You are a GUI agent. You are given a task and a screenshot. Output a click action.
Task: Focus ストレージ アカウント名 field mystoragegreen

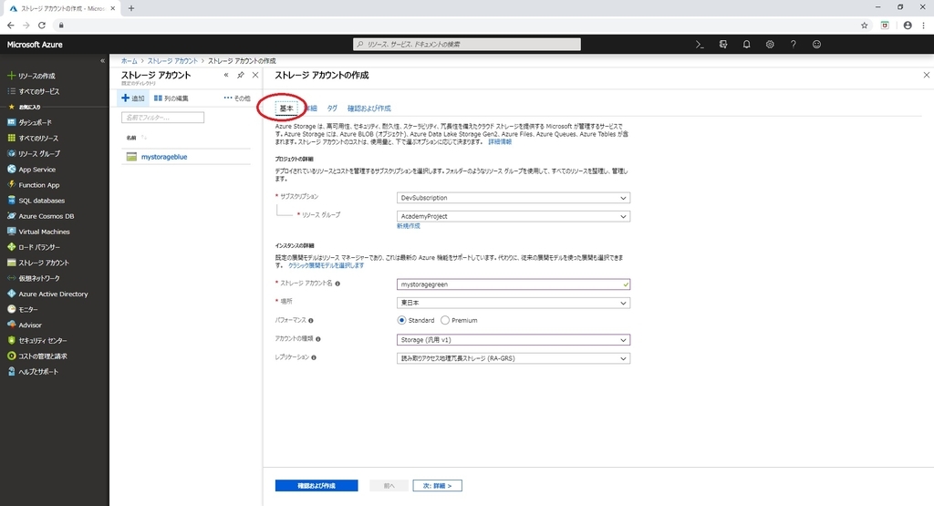pos(514,284)
